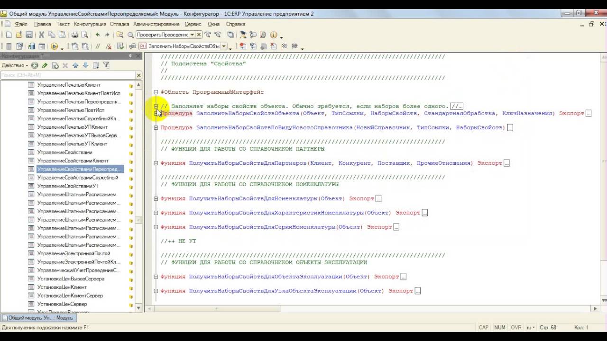Click the Print preview icon

pos(84,35)
